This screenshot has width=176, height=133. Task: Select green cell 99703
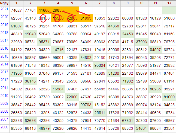[x=86, y=104]
